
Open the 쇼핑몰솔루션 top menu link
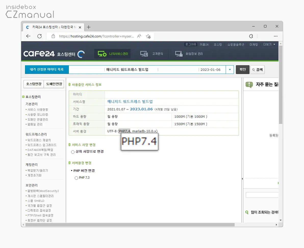tap(236, 45)
